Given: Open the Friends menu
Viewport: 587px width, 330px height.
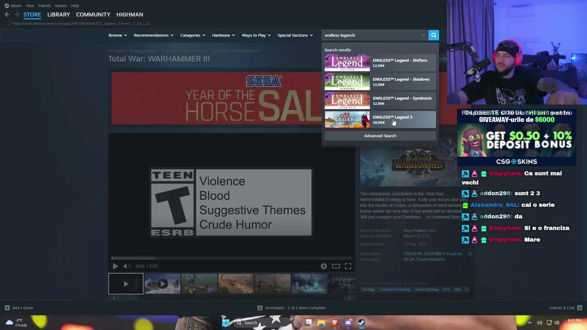Looking at the screenshot, I should pyautogui.click(x=44, y=5).
